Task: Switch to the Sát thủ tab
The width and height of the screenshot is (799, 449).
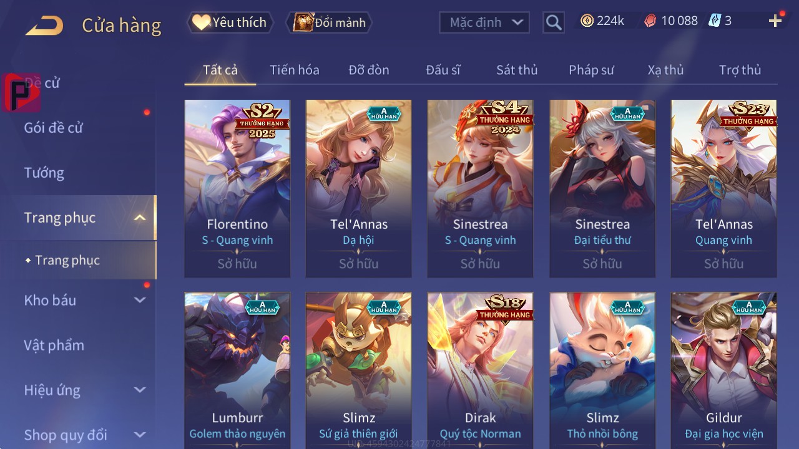Action: click(517, 70)
